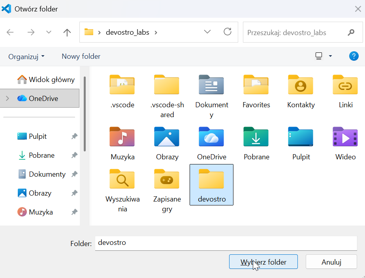Image resolution: width=365 pixels, height=278 pixels.
Task: Select the Favorites folder
Action: coord(256,91)
